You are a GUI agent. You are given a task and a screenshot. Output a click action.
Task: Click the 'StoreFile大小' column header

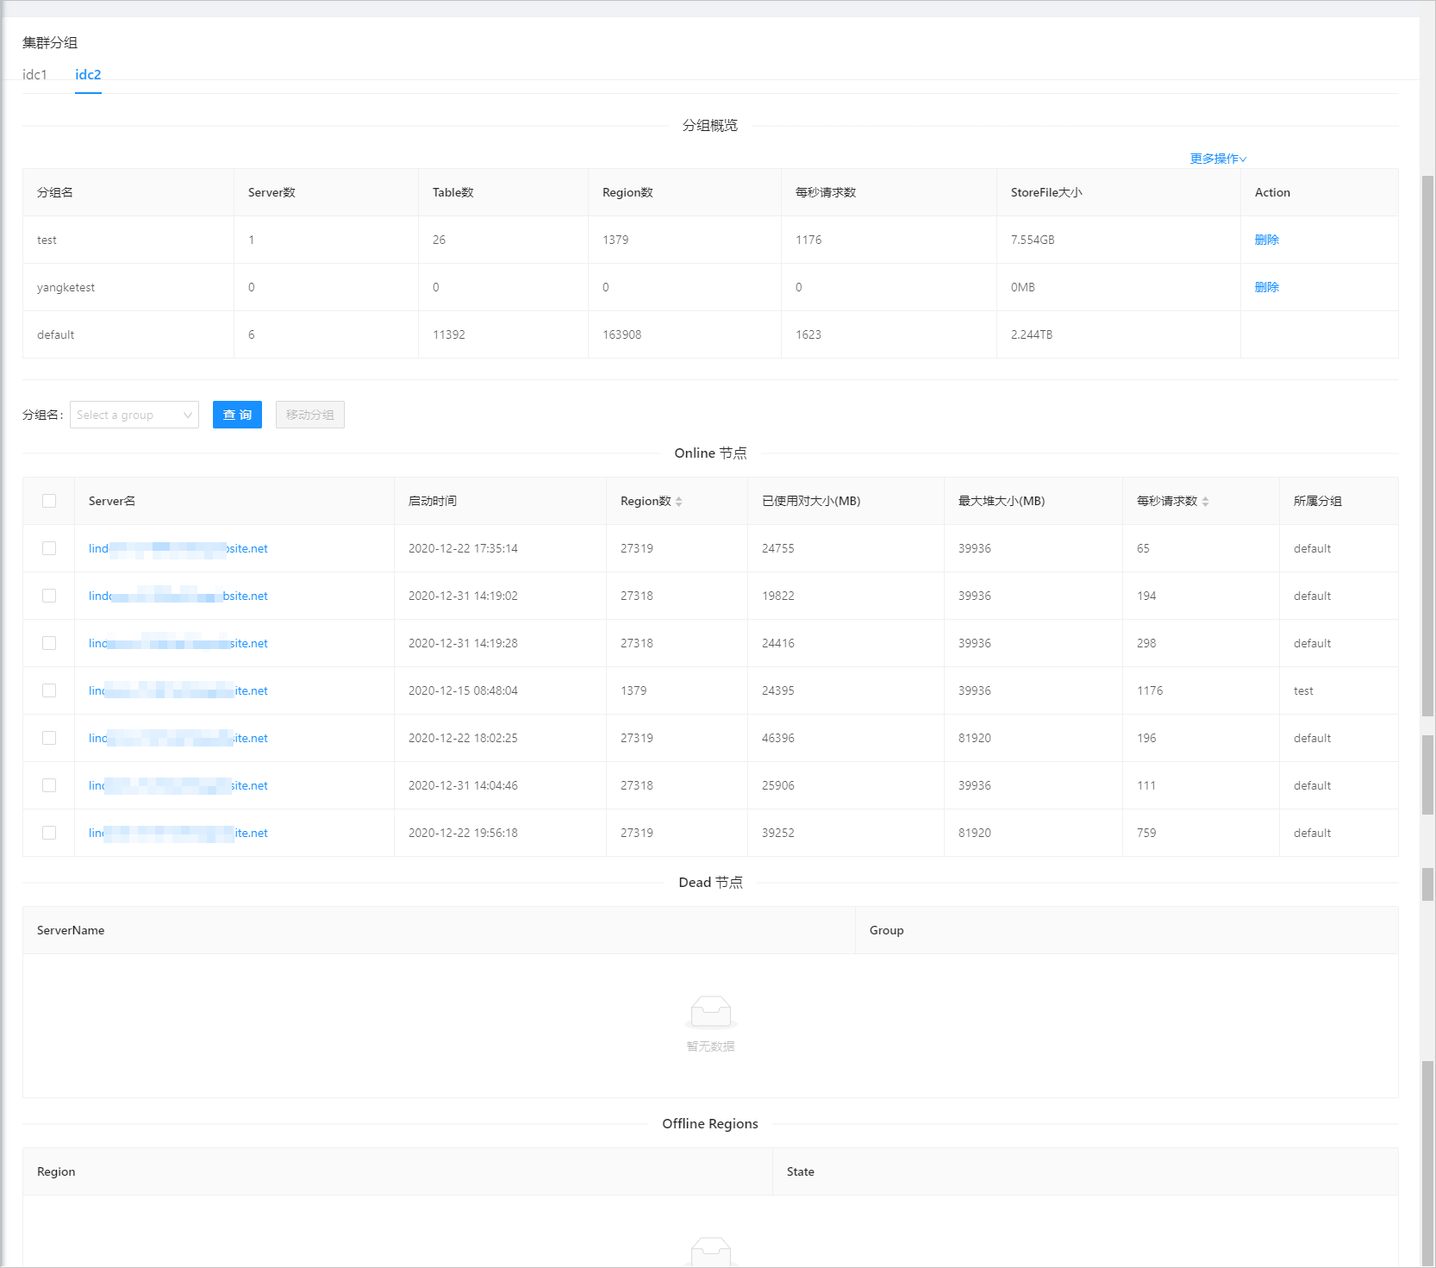click(x=1046, y=192)
